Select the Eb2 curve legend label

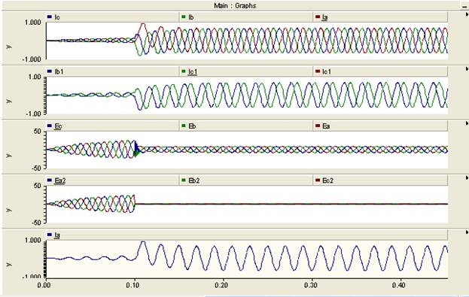(x=193, y=180)
